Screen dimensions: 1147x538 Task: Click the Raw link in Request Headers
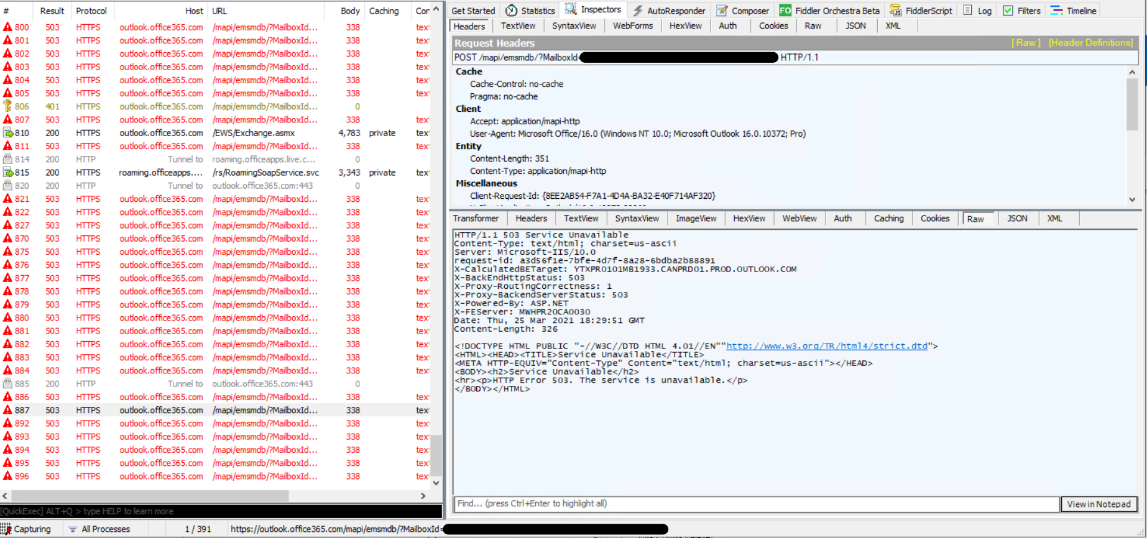pyautogui.click(x=1026, y=43)
